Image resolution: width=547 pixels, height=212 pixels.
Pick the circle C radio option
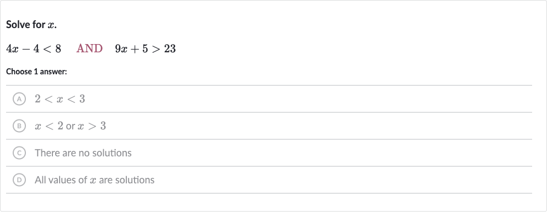[19, 153]
